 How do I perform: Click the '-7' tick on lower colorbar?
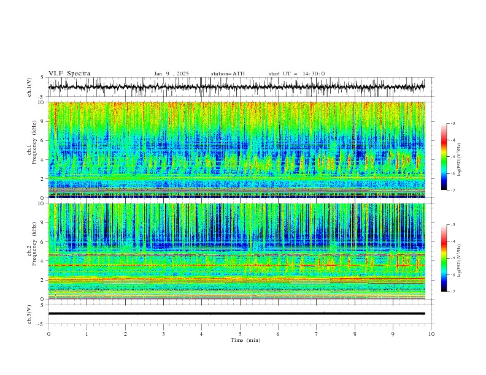453,292
